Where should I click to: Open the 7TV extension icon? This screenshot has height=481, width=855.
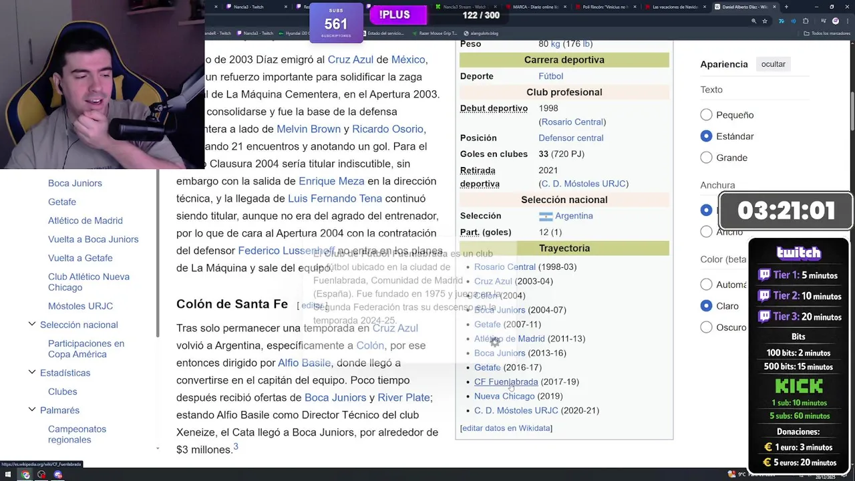(x=781, y=21)
